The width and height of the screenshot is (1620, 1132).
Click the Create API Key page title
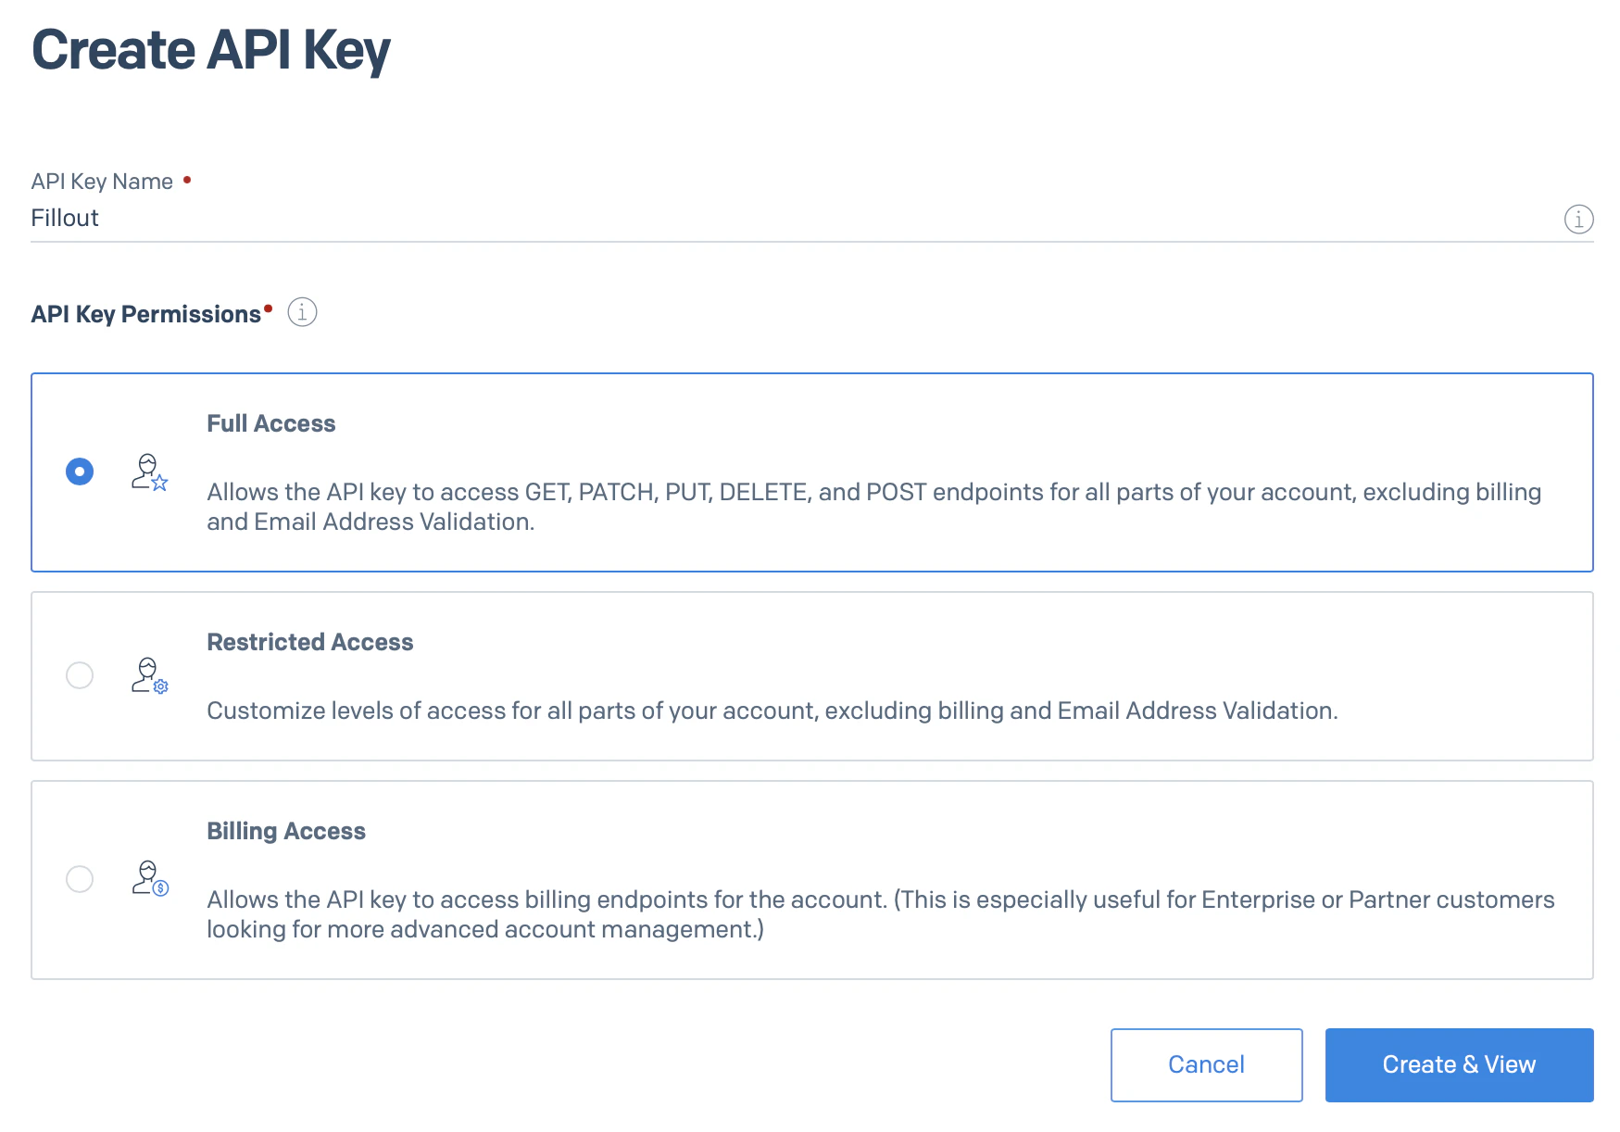pyautogui.click(x=210, y=52)
